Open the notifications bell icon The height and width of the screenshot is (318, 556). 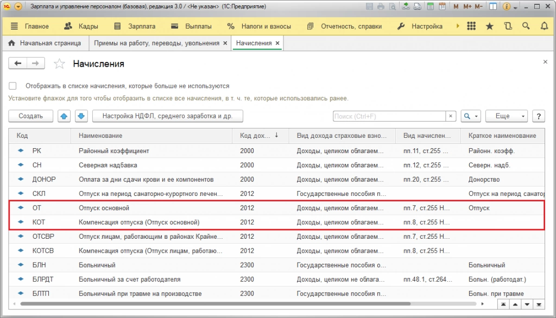(x=544, y=26)
